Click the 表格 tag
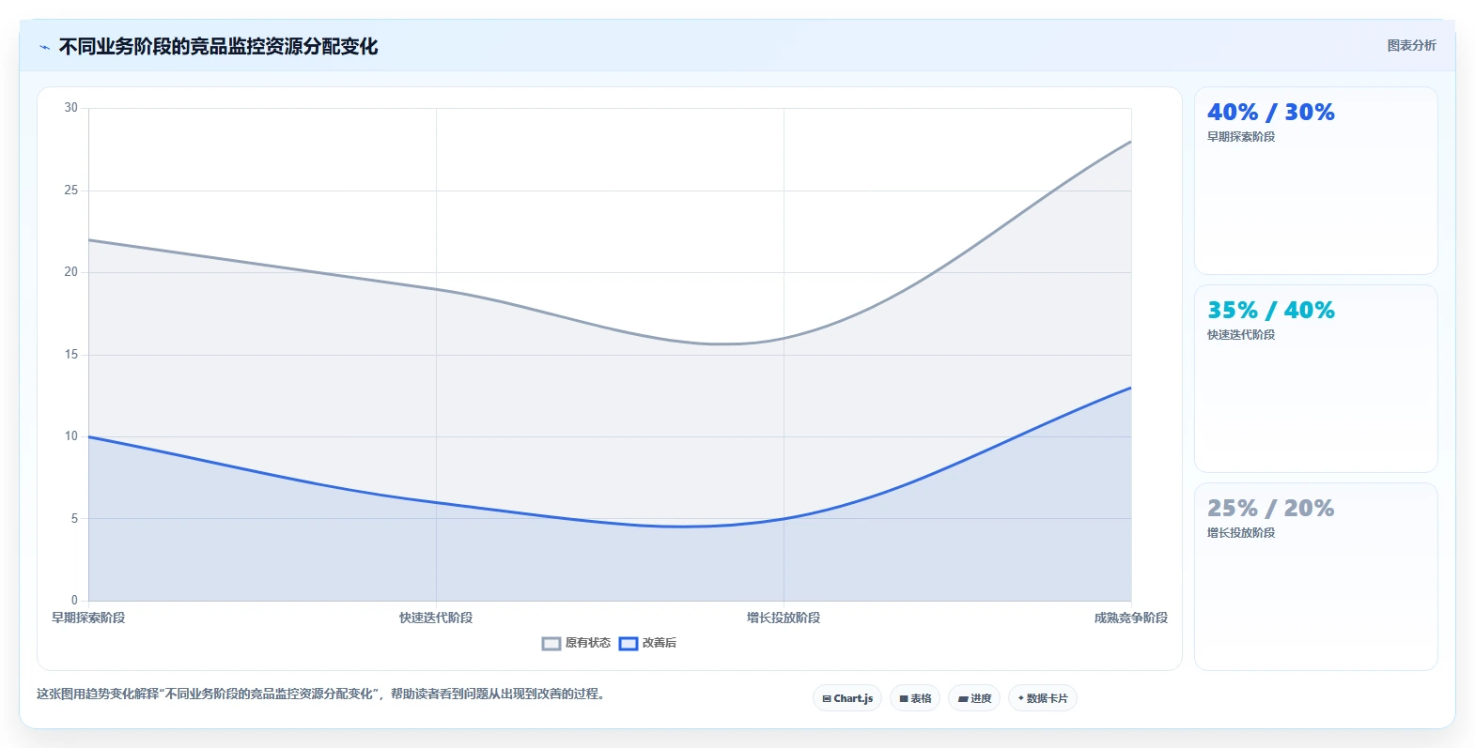Image resolution: width=1475 pixels, height=748 pixels. [x=915, y=698]
